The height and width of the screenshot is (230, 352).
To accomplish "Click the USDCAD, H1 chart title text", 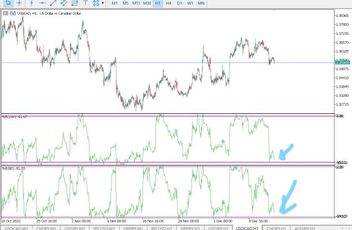I will [49, 13].
